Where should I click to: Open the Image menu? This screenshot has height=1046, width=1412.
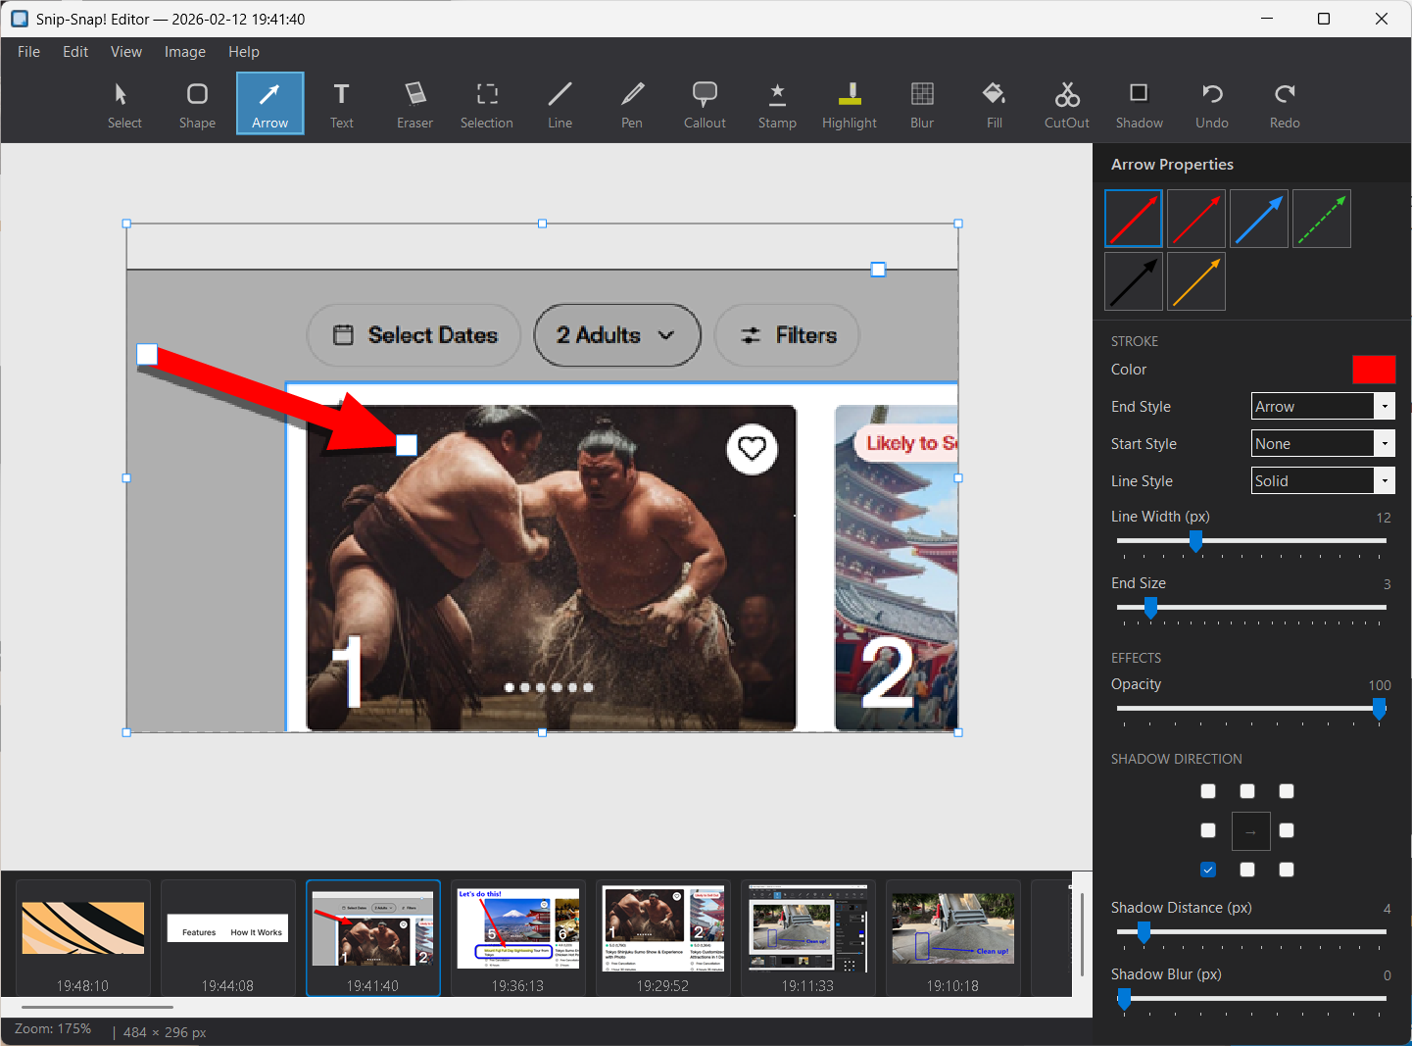point(184,52)
